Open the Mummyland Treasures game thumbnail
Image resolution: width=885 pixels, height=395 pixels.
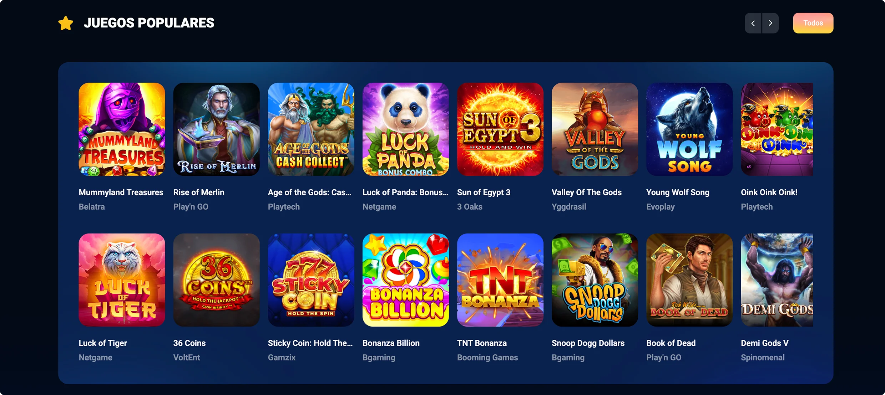tap(122, 129)
